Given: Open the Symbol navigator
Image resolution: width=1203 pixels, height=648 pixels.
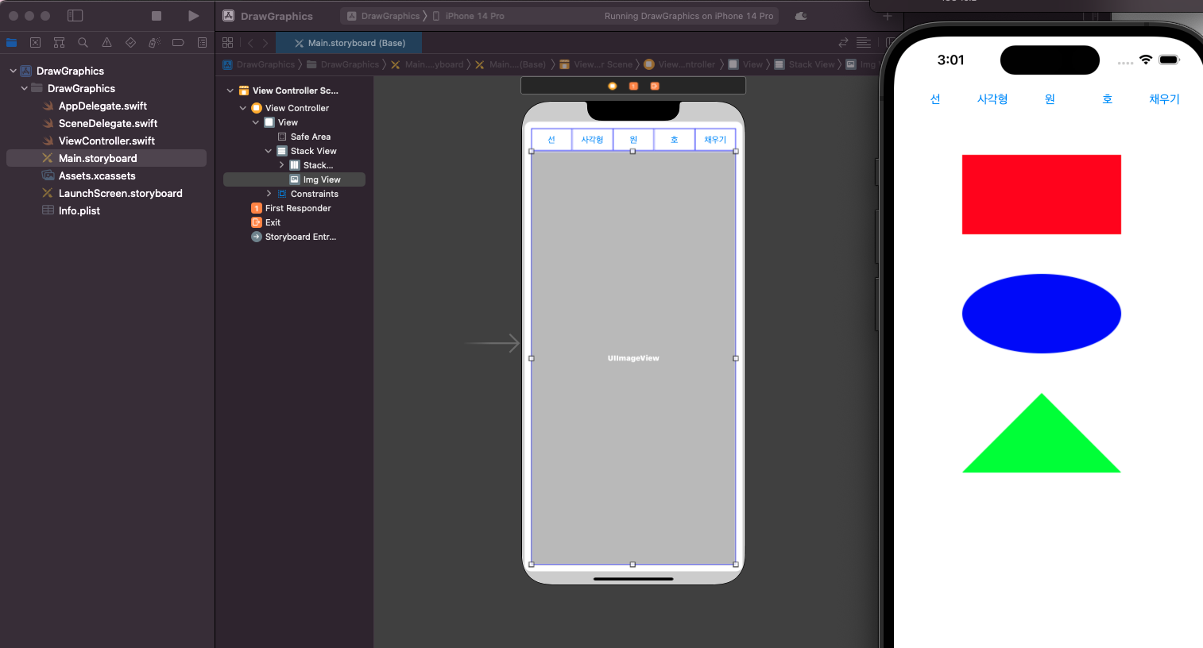Looking at the screenshot, I should pos(59,43).
